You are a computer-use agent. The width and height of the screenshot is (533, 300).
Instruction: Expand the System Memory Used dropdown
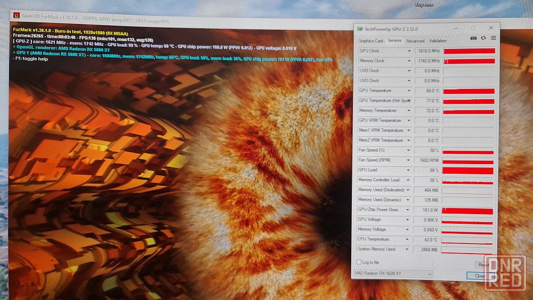pos(407,249)
